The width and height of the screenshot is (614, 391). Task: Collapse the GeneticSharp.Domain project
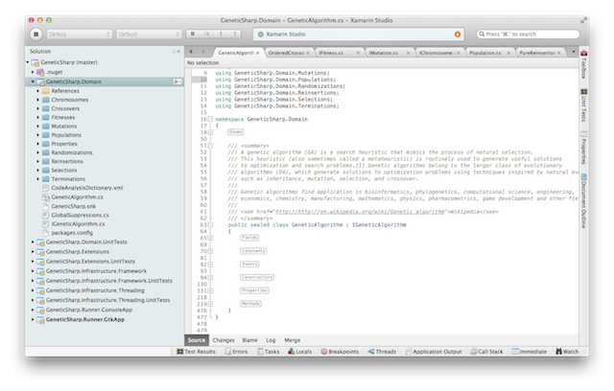(x=33, y=81)
